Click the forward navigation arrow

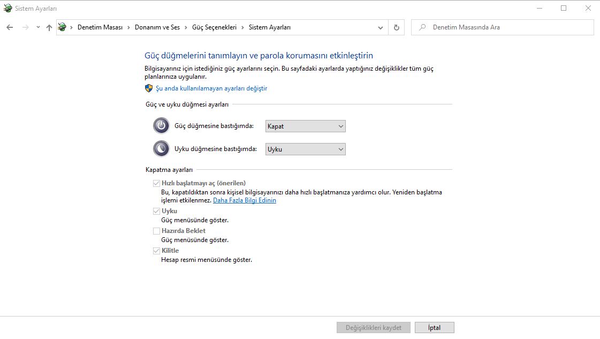tap(25, 27)
